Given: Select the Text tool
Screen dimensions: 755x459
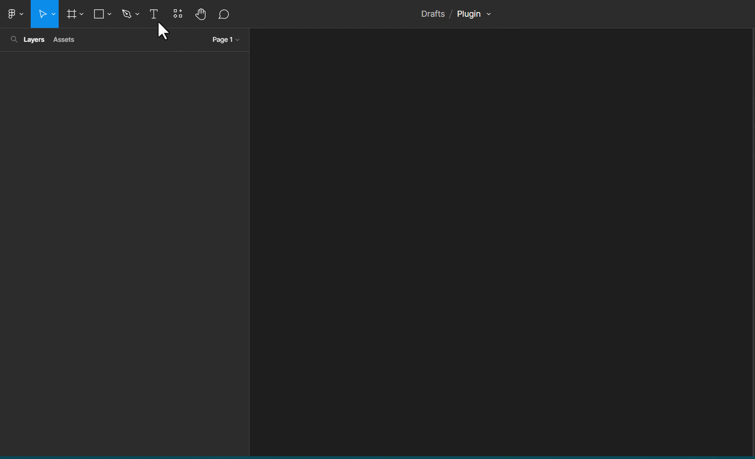Looking at the screenshot, I should pyautogui.click(x=154, y=13).
